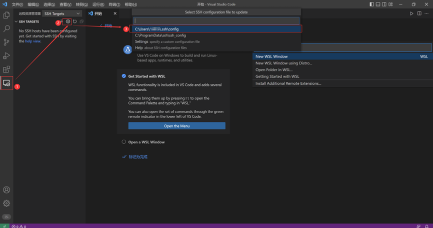
Task: Click the VS Code logo in the title bar
Action: [4, 4]
